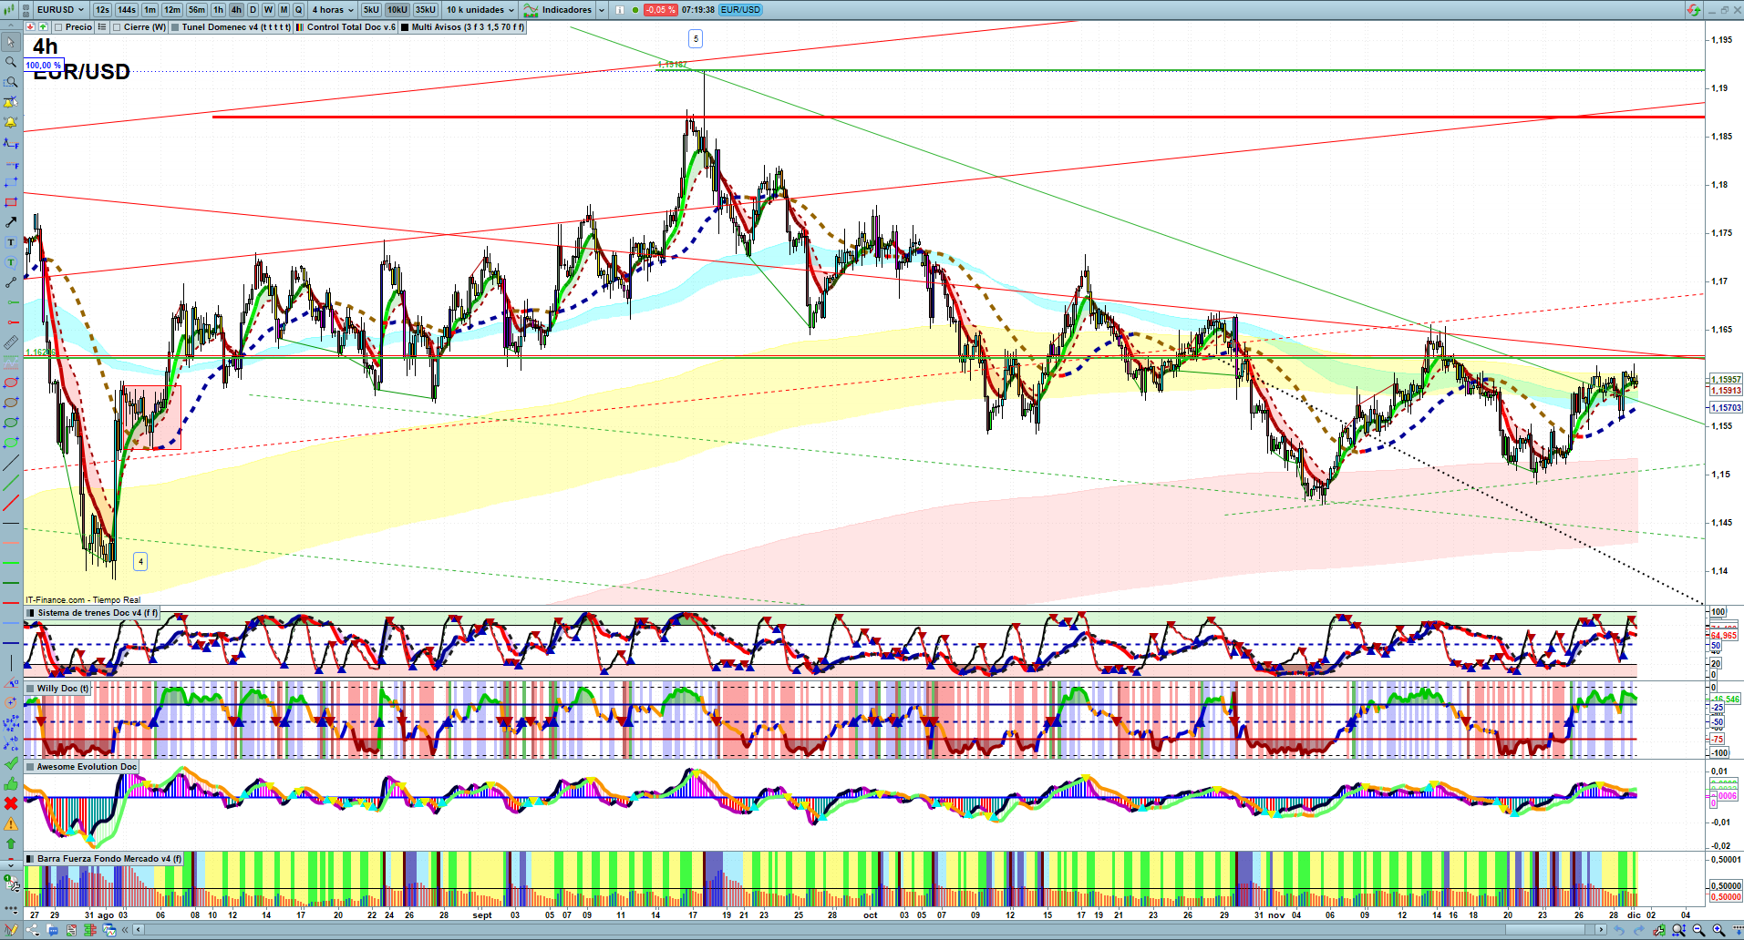
Task: Switch to the 1h timeframe
Action: tap(218, 10)
